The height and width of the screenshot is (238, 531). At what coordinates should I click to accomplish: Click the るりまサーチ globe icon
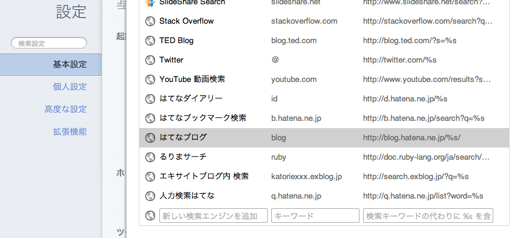(150, 157)
